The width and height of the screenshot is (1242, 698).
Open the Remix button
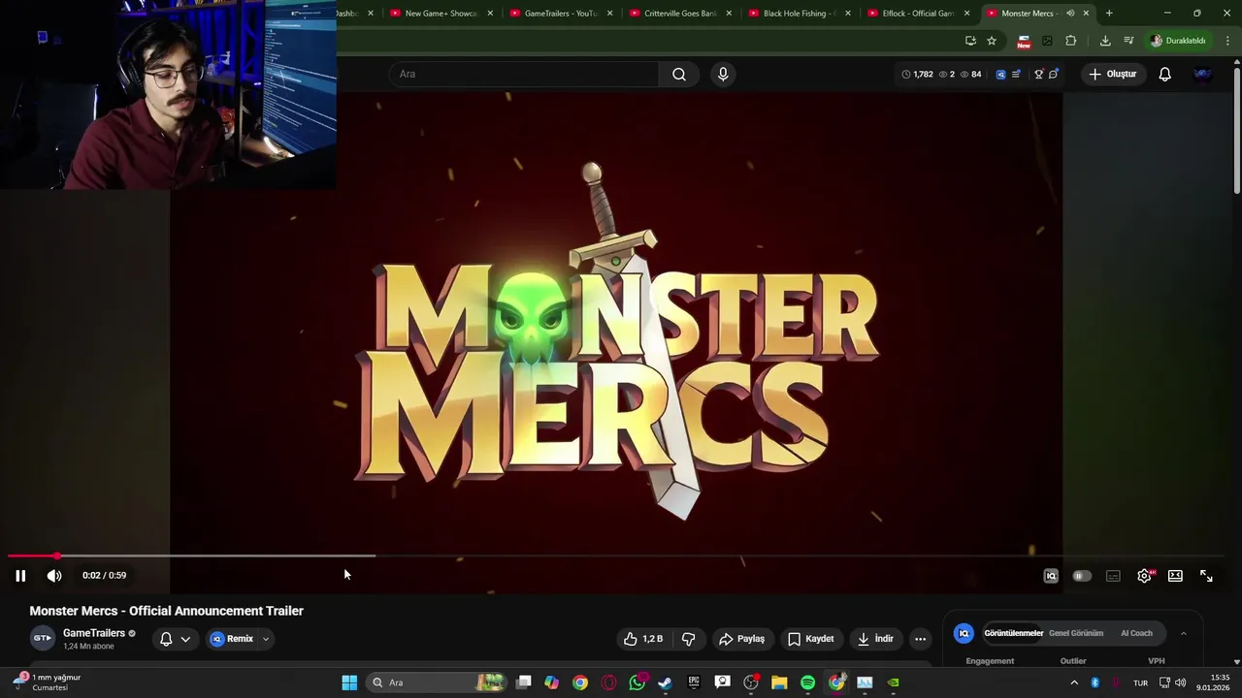coord(232,639)
